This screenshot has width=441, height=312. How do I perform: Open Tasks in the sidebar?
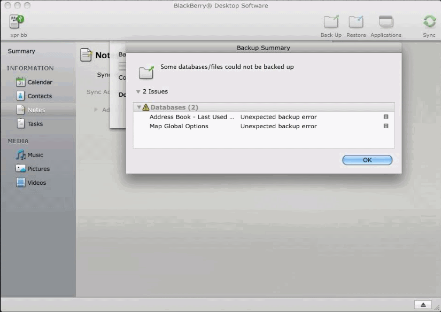34,124
